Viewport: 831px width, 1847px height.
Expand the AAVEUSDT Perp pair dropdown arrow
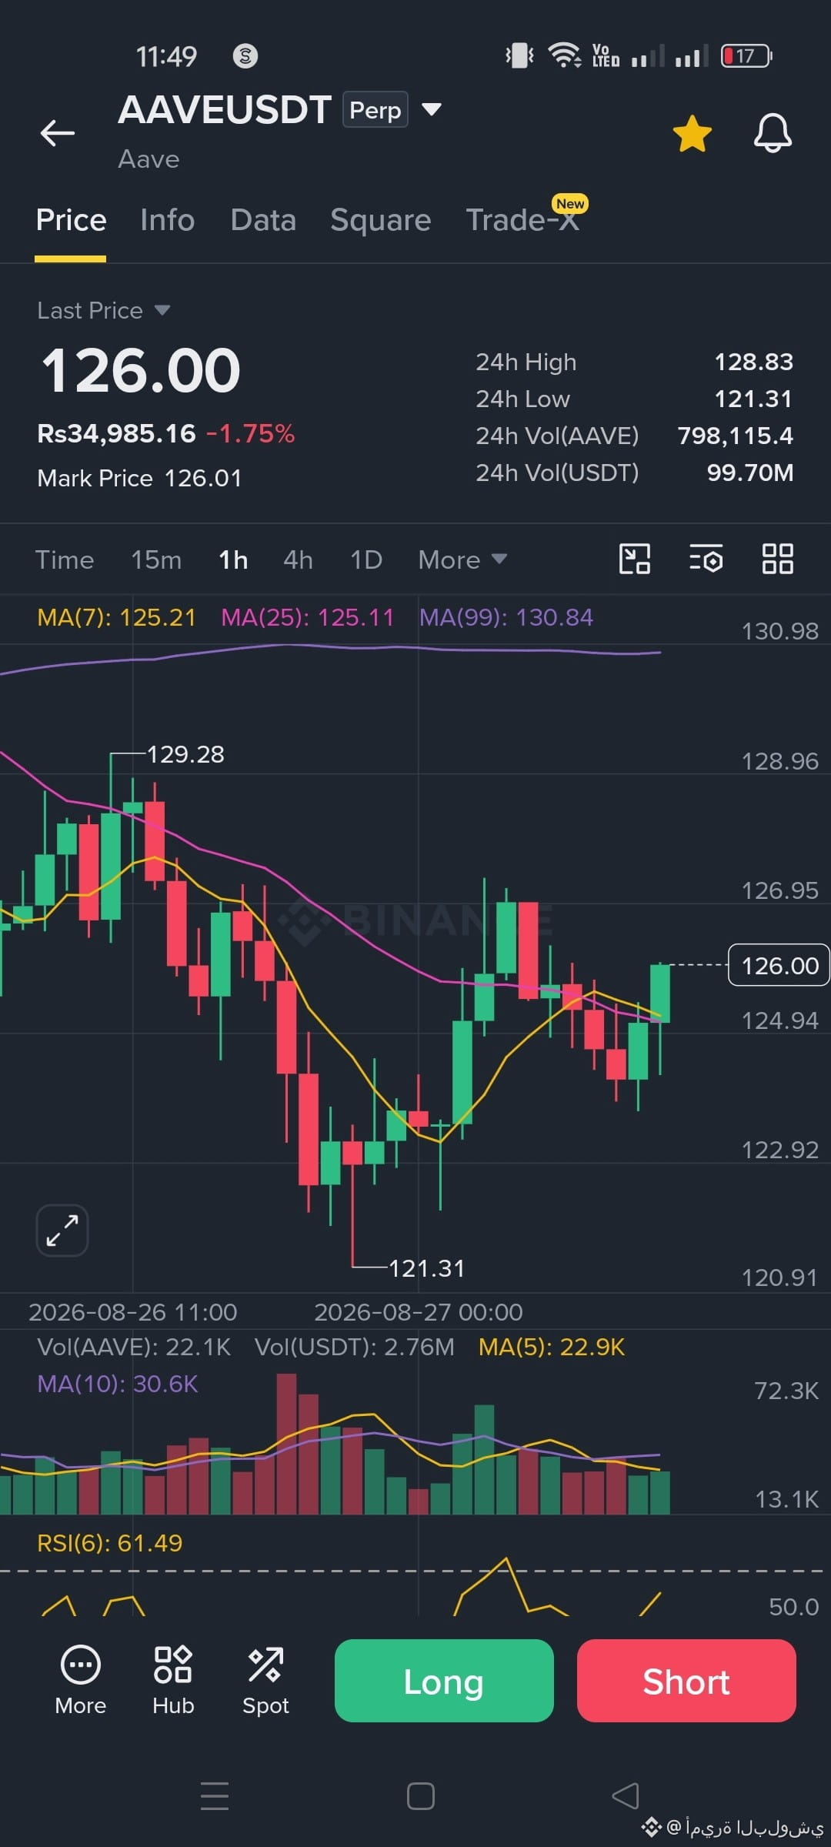tap(432, 109)
